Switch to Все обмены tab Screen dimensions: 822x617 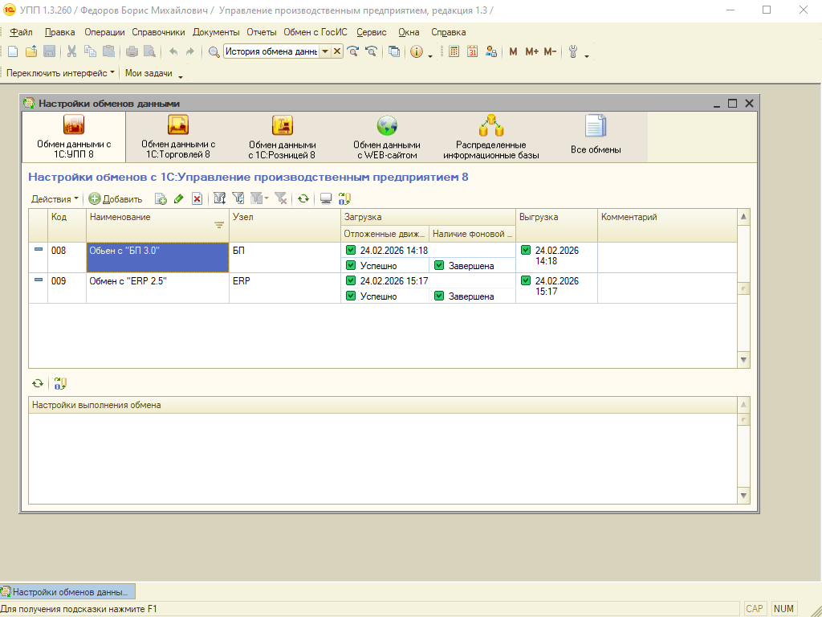point(596,137)
